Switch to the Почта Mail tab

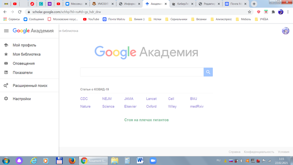pos(236,4)
